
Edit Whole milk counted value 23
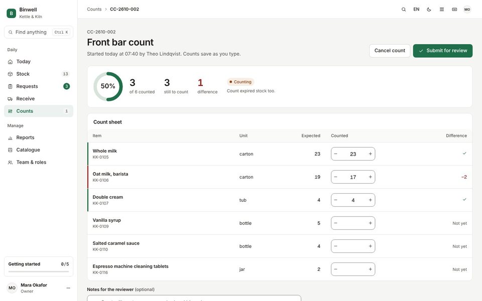tap(353, 154)
